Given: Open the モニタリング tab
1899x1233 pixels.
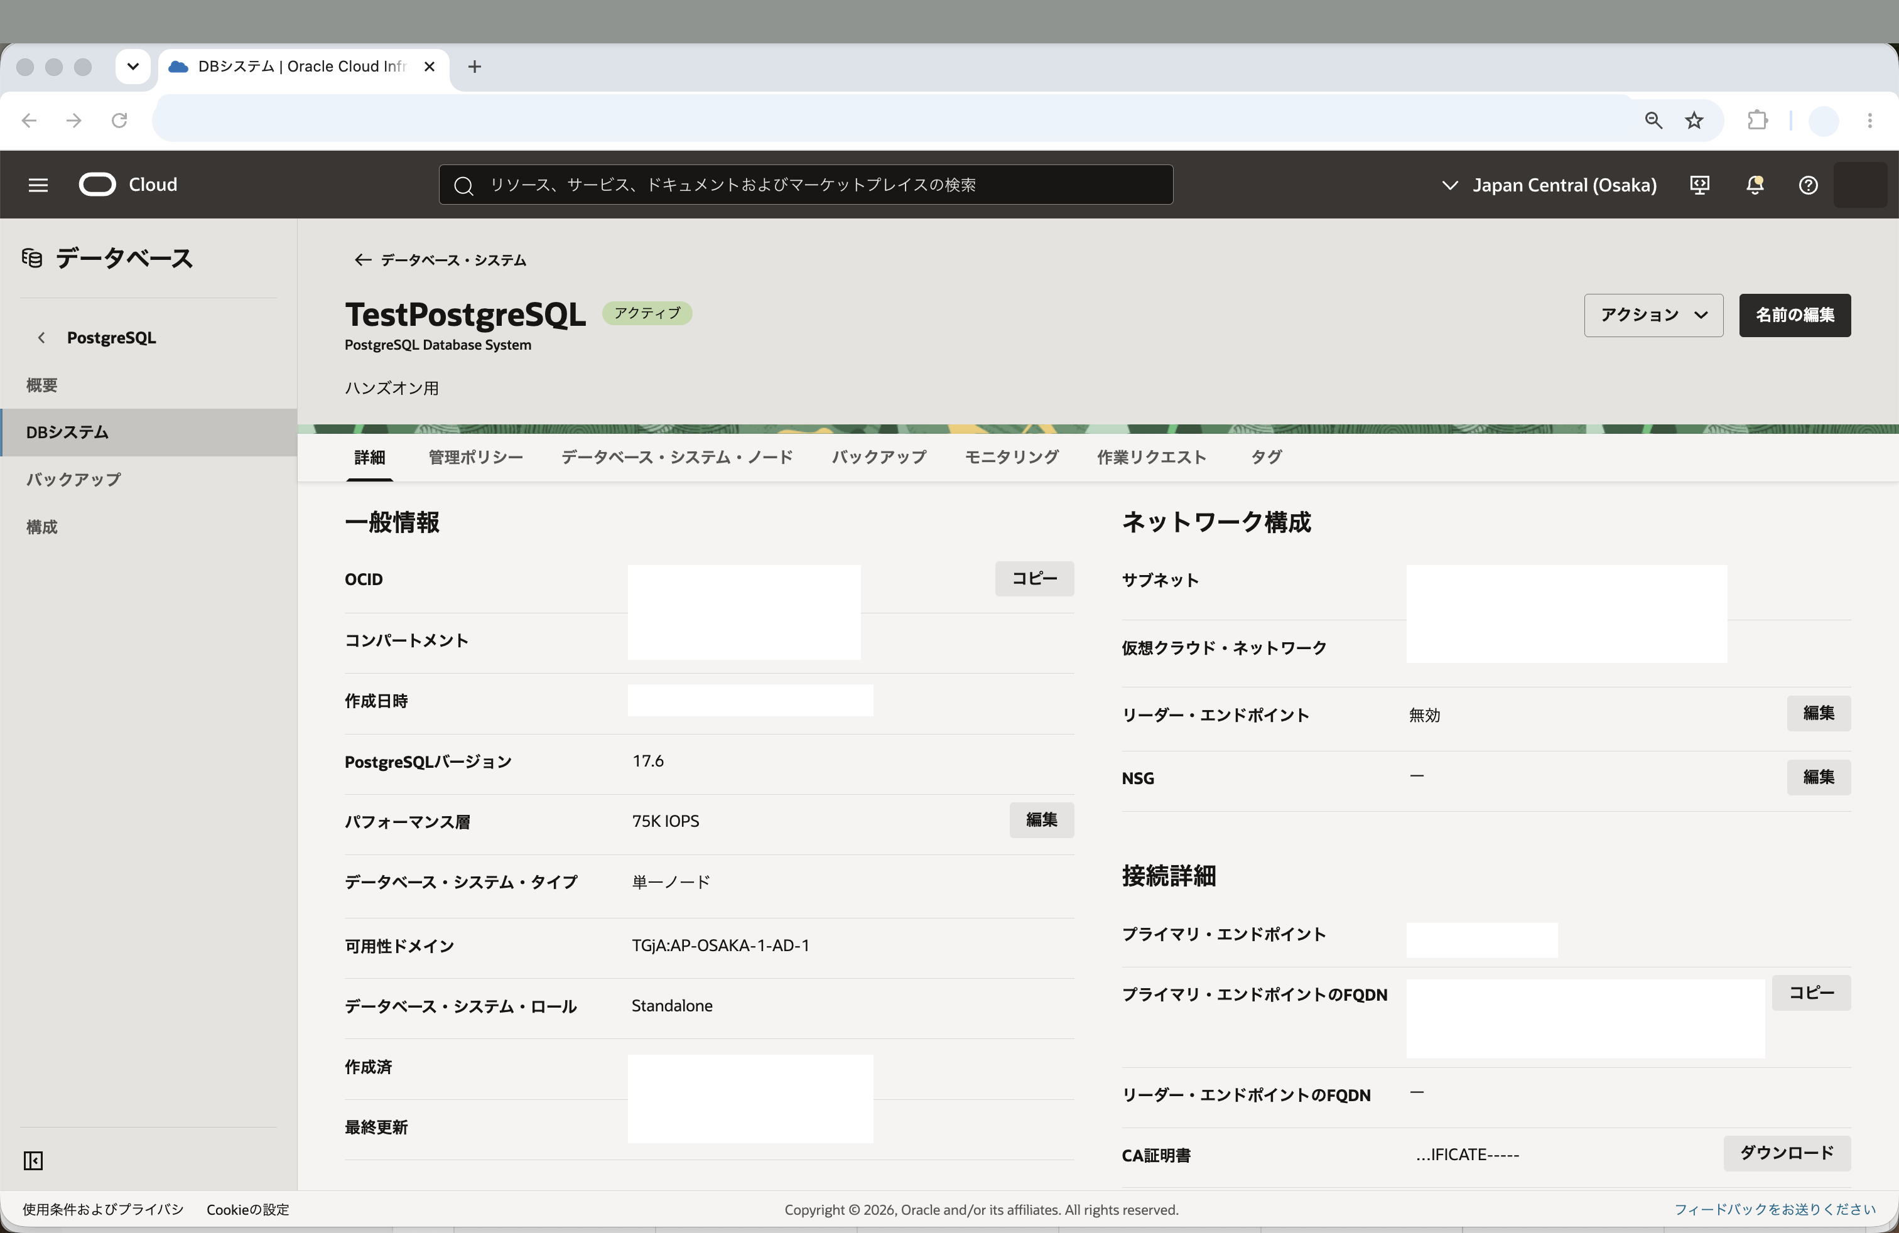Looking at the screenshot, I should click(1011, 457).
